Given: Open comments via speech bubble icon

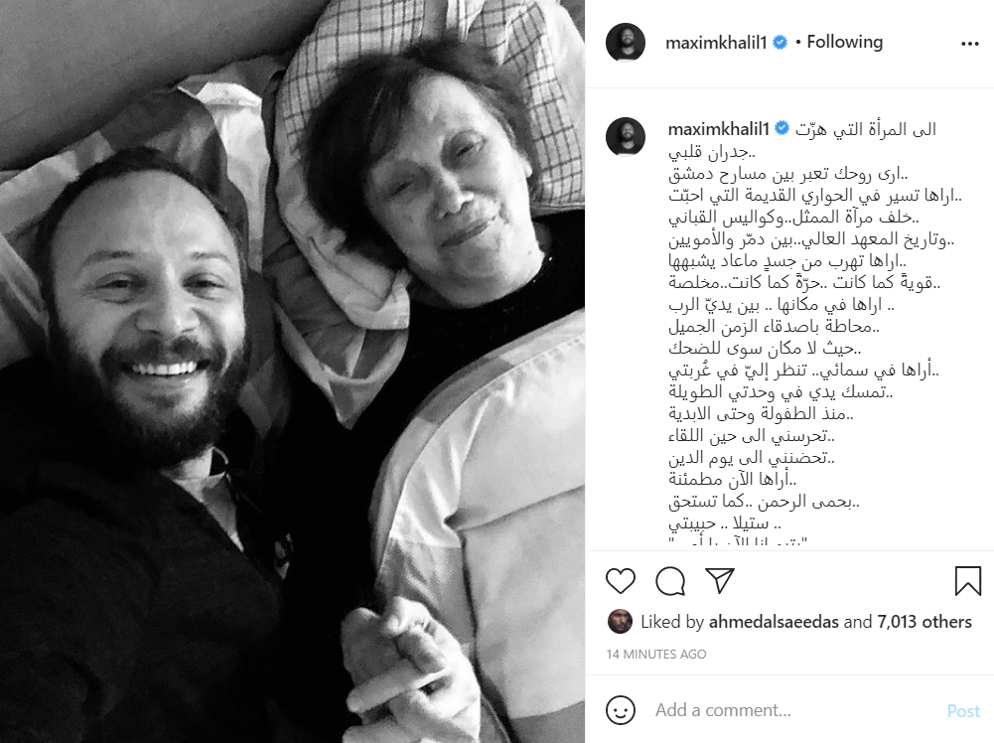Looking at the screenshot, I should click(670, 581).
